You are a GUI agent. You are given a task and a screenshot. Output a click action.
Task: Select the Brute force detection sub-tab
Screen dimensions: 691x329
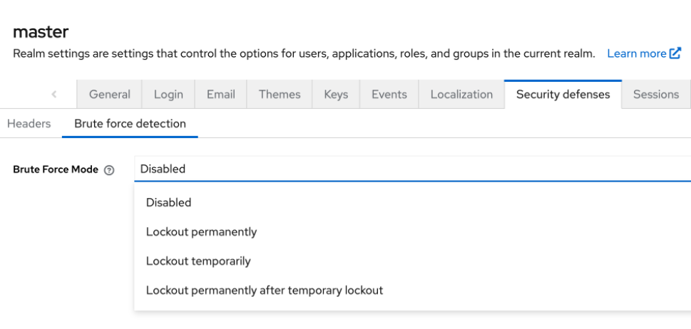pyautogui.click(x=130, y=123)
